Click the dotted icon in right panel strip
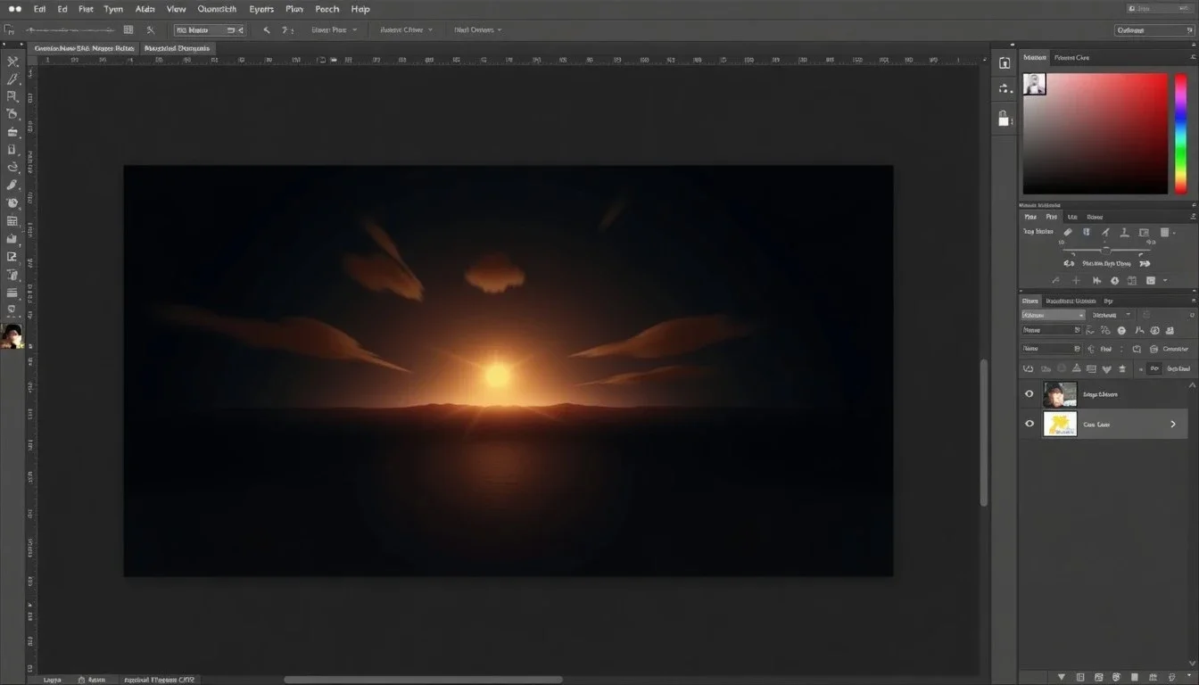The height and width of the screenshot is (685, 1199). 1005,88
